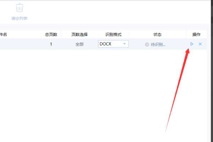Click the small arrow beside DOCX
213x142 pixels.
pyautogui.click(x=124, y=44)
